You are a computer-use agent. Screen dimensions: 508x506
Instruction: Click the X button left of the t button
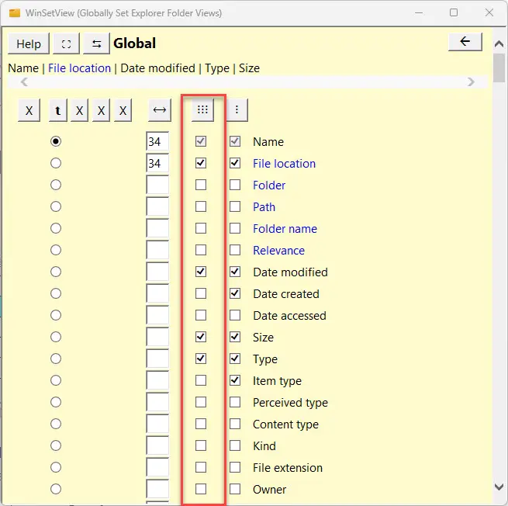pyautogui.click(x=29, y=110)
